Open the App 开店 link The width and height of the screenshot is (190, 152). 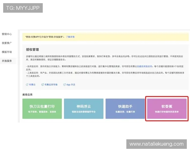pos(71,85)
